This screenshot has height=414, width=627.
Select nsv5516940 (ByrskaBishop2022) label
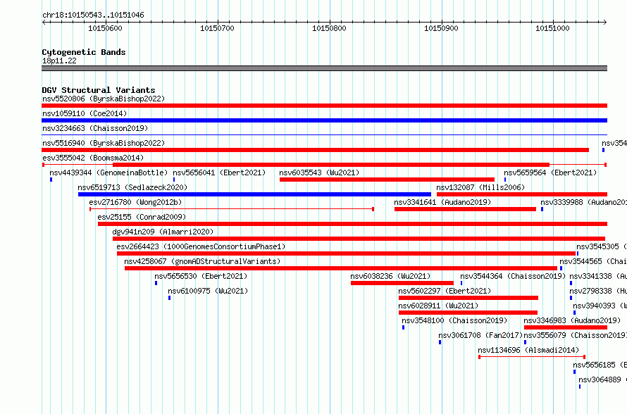point(104,143)
